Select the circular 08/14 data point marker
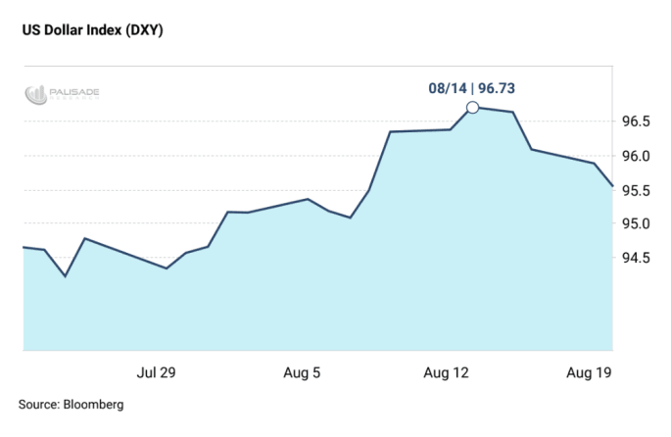The height and width of the screenshot is (437, 671). point(472,108)
